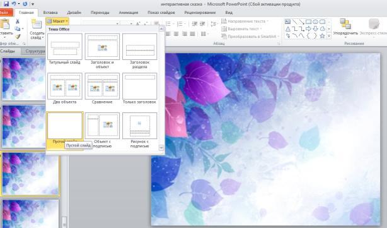Open the Выровнять текст dropdown
Image resolution: width=387 pixels, height=228 pixels.
241,29
